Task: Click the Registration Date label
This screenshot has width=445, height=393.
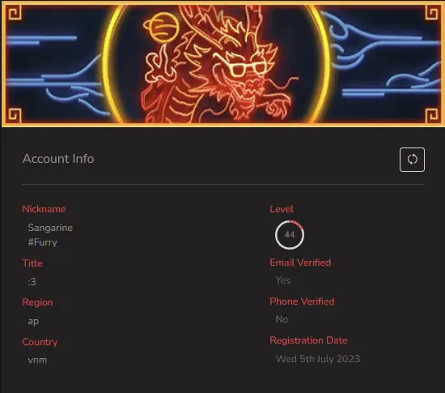Action: [x=308, y=340]
